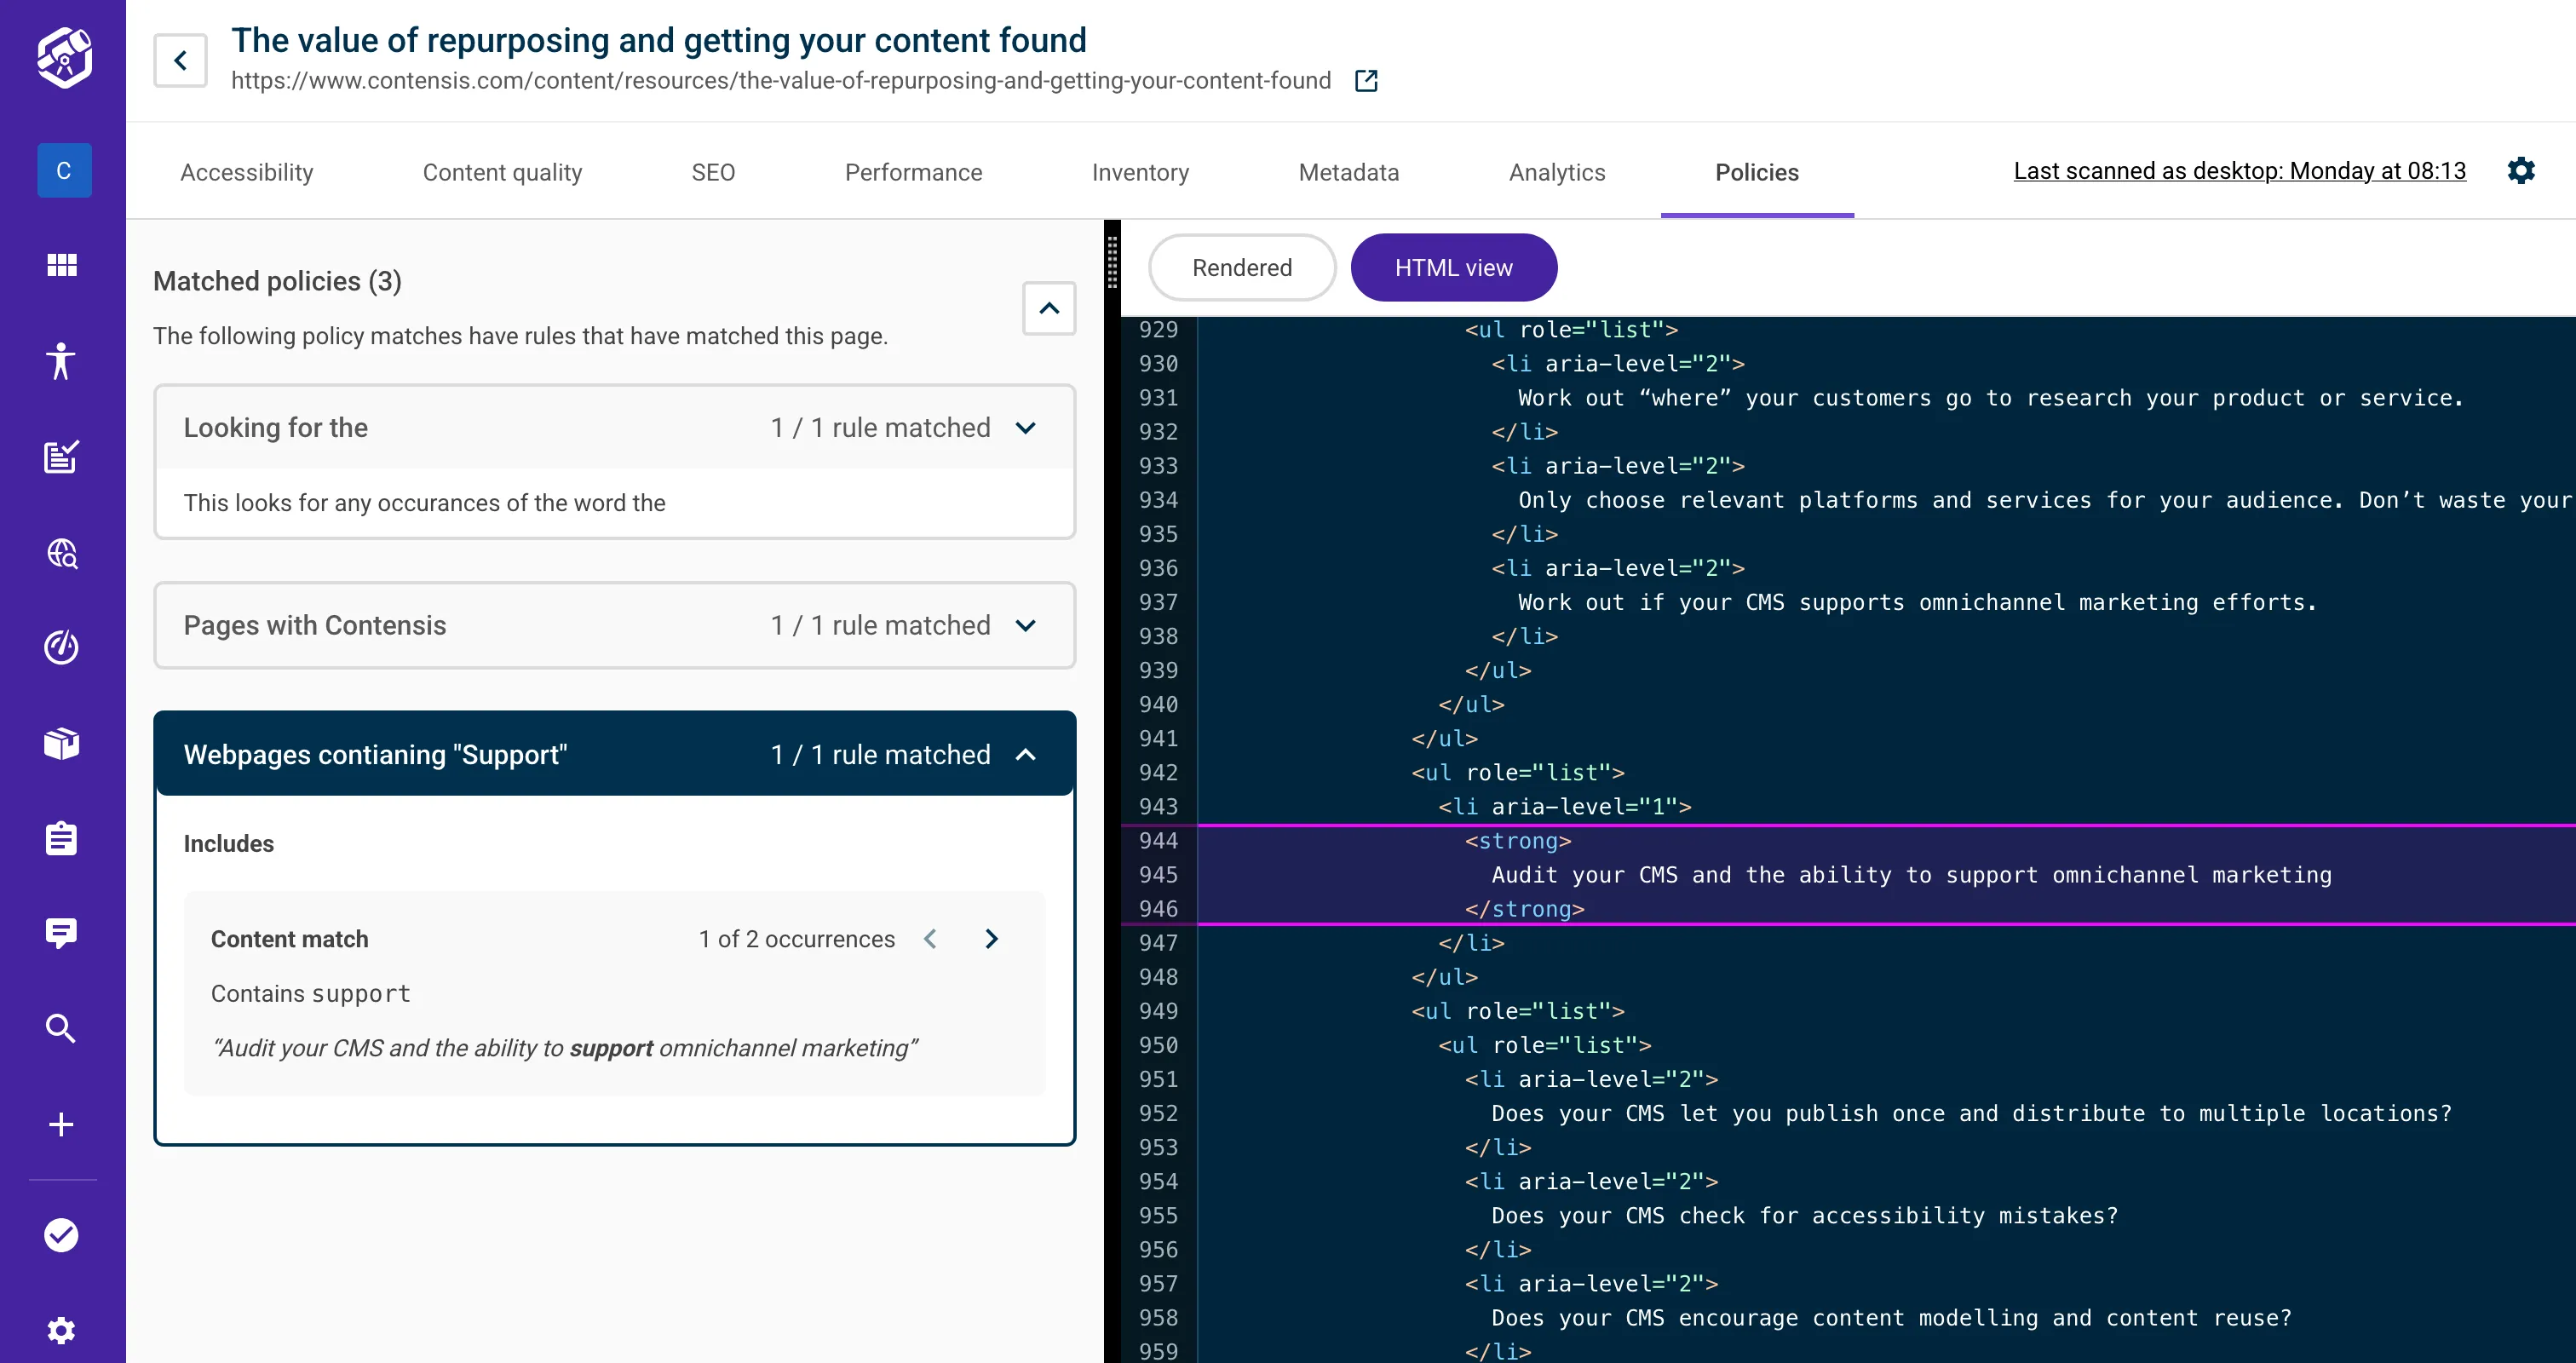
Task: Click the "This looks for any occurances" description
Action: coord(424,503)
